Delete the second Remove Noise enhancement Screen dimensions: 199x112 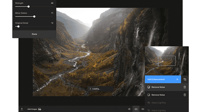(x=185, y=95)
